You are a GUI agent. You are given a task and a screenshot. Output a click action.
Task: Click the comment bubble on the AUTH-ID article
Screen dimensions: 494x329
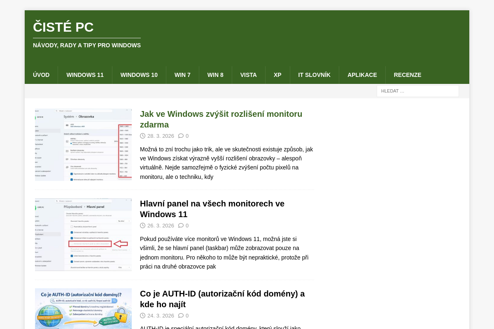(x=180, y=315)
